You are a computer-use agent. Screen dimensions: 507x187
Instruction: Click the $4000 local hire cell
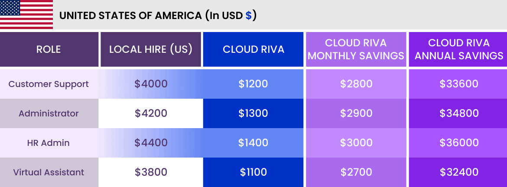tap(151, 84)
